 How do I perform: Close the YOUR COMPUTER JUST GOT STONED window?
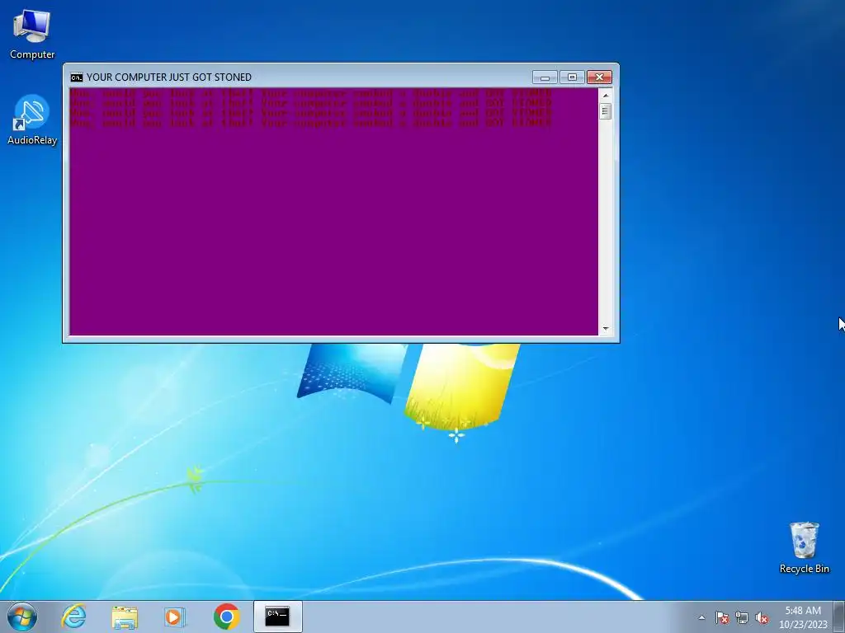tap(599, 77)
